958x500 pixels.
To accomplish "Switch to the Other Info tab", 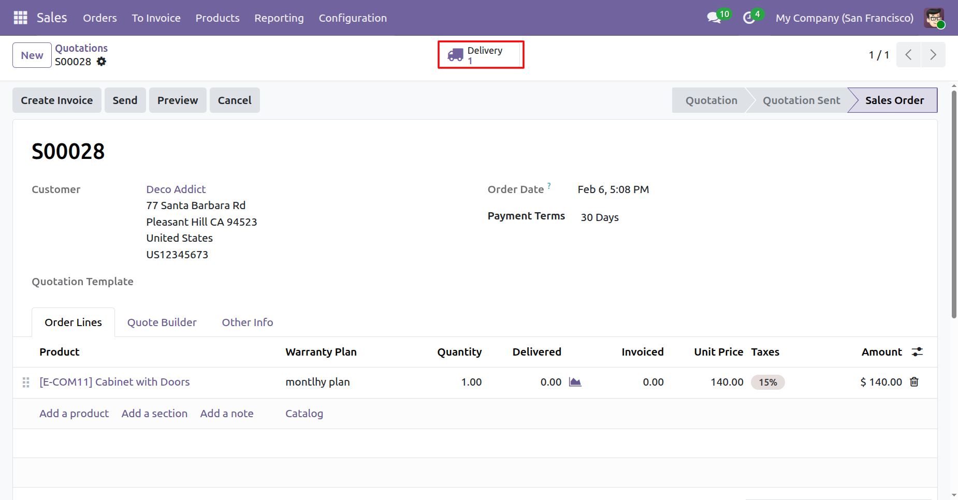I will click(x=247, y=322).
